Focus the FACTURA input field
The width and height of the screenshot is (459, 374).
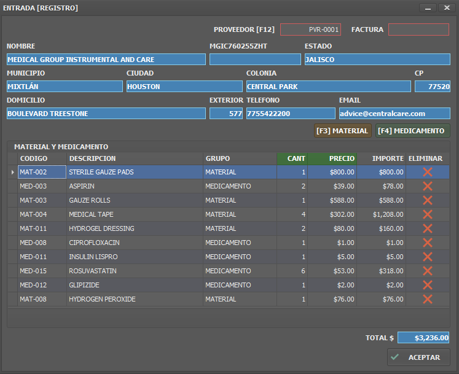coord(418,29)
